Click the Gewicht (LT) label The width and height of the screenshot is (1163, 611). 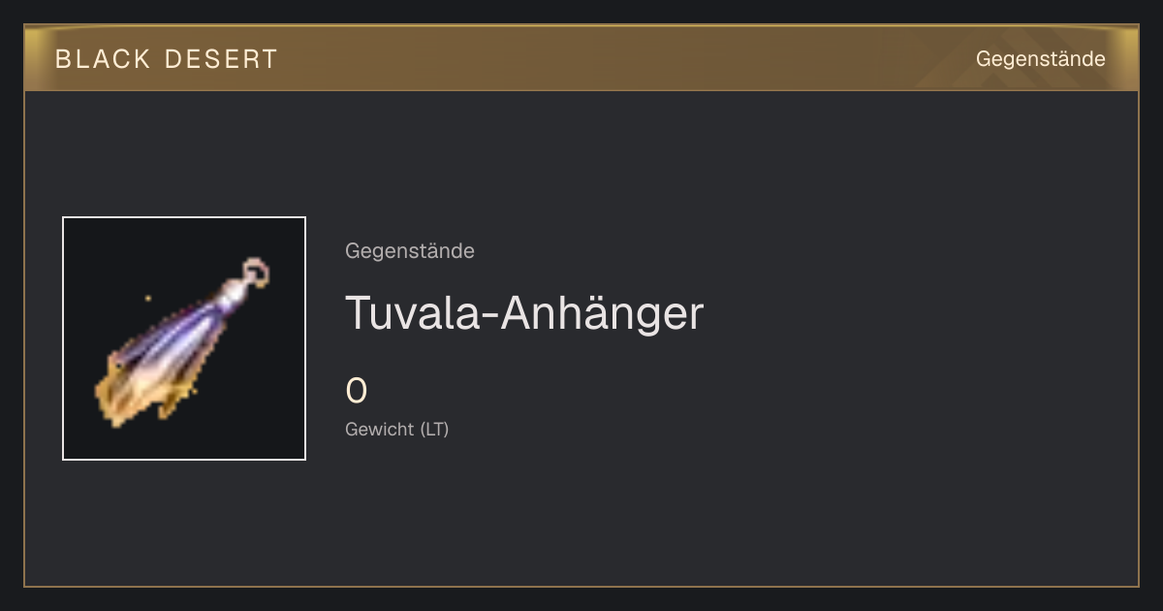point(397,429)
